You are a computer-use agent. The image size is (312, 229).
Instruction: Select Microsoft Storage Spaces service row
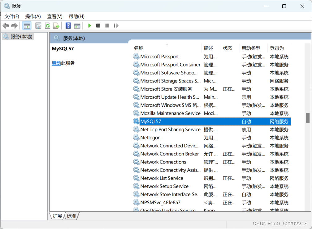point(212,81)
